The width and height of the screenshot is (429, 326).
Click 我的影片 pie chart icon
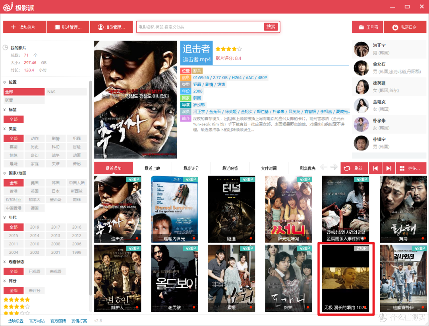5,48
